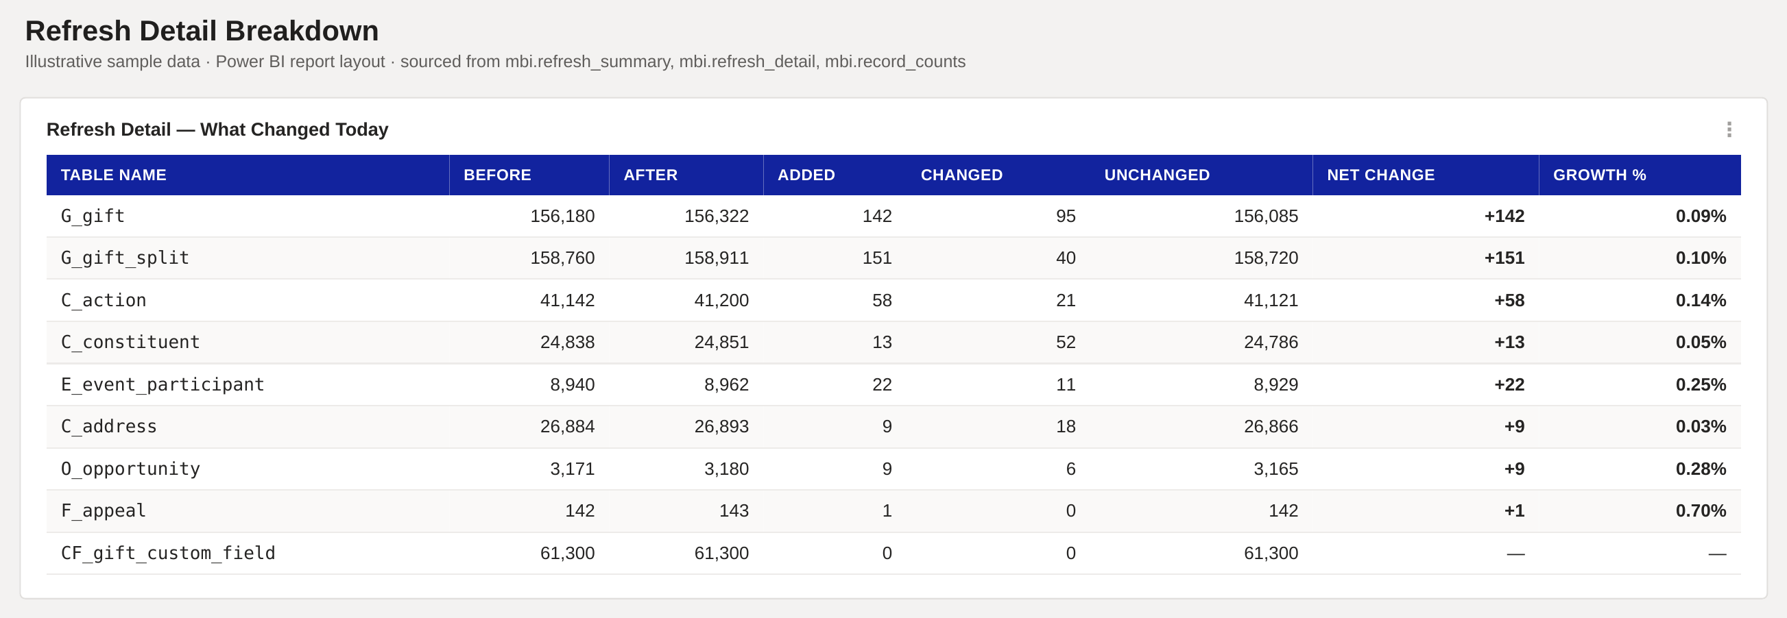Click the 'Illustrative sample data' subtitle line

495,62
